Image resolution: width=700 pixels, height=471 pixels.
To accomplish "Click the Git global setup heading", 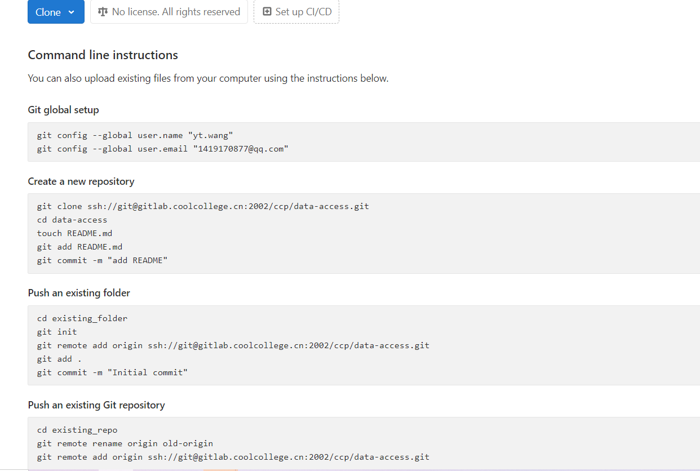I will click(63, 110).
